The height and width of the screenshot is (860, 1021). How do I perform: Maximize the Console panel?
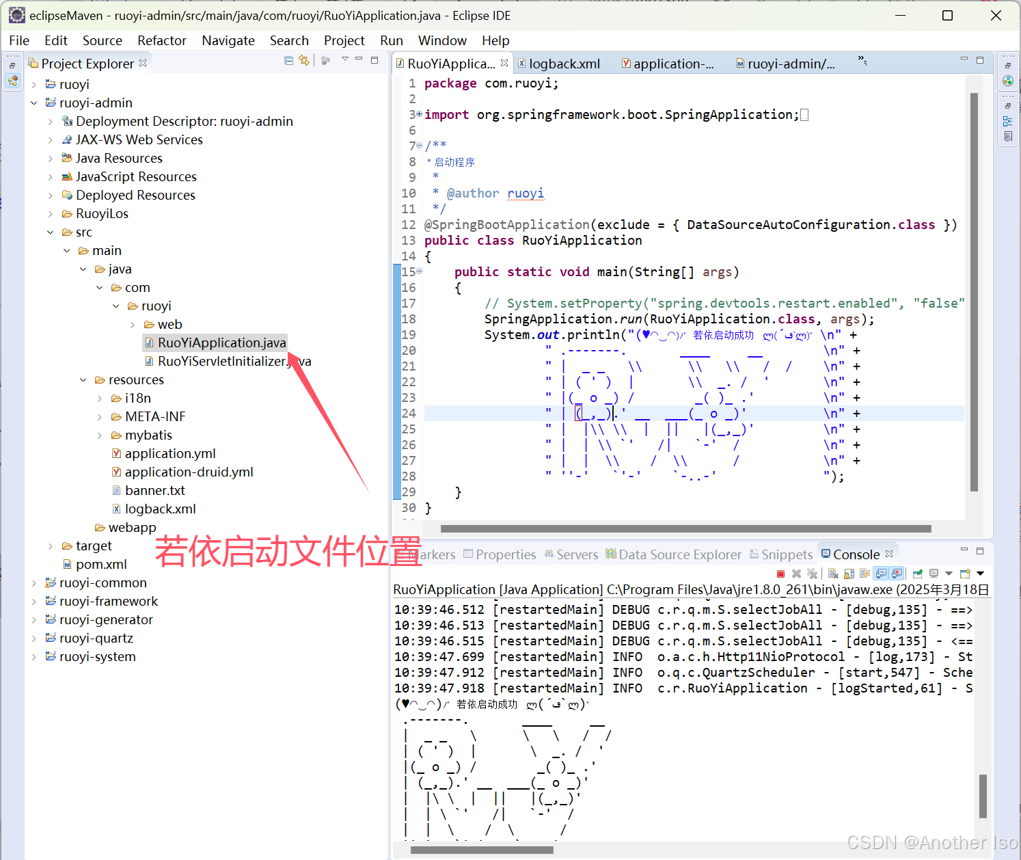coord(980,550)
